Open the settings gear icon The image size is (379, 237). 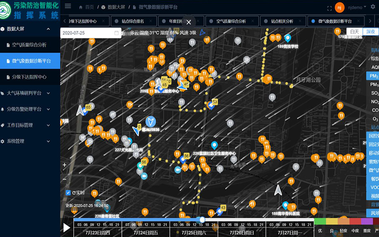372,7
